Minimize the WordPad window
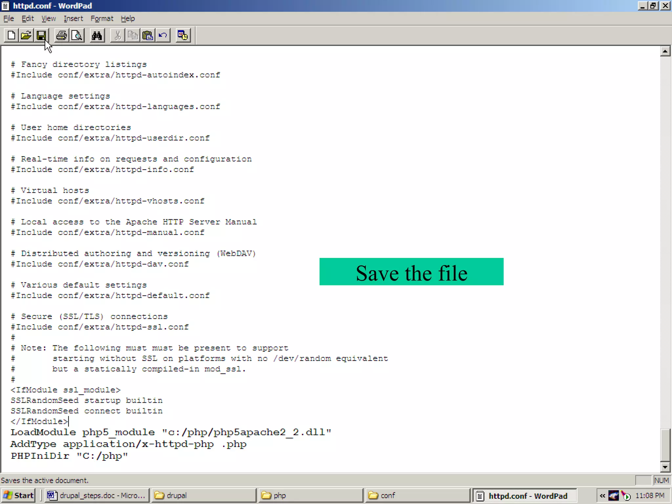672x504 pixels. (642, 6)
